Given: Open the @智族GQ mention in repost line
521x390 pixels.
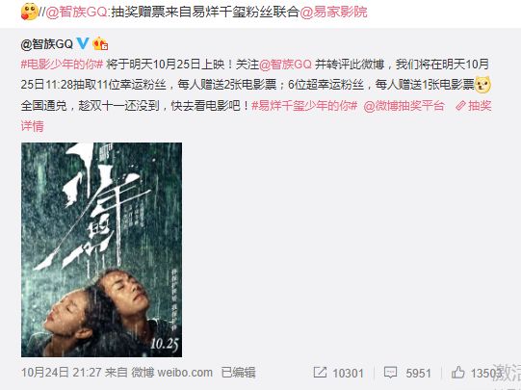Looking at the screenshot, I should coord(76,12).
